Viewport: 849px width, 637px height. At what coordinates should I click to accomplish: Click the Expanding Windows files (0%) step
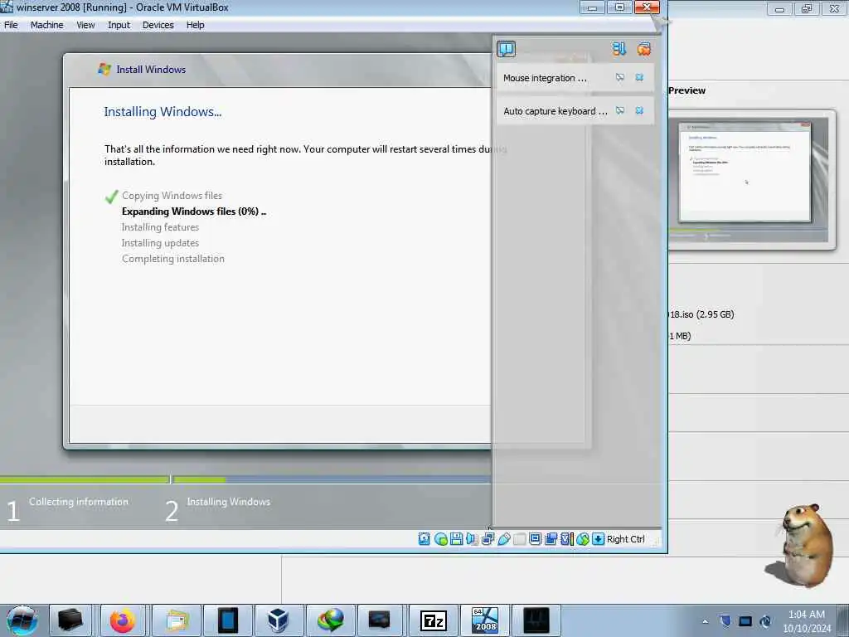click(194, 212)
